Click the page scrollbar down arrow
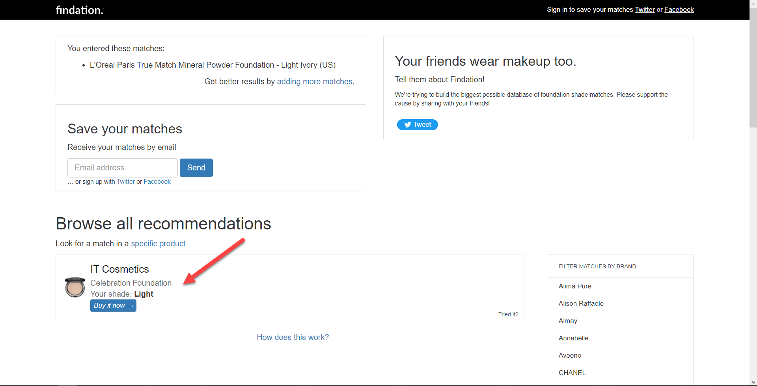 [x=753, y=382]
